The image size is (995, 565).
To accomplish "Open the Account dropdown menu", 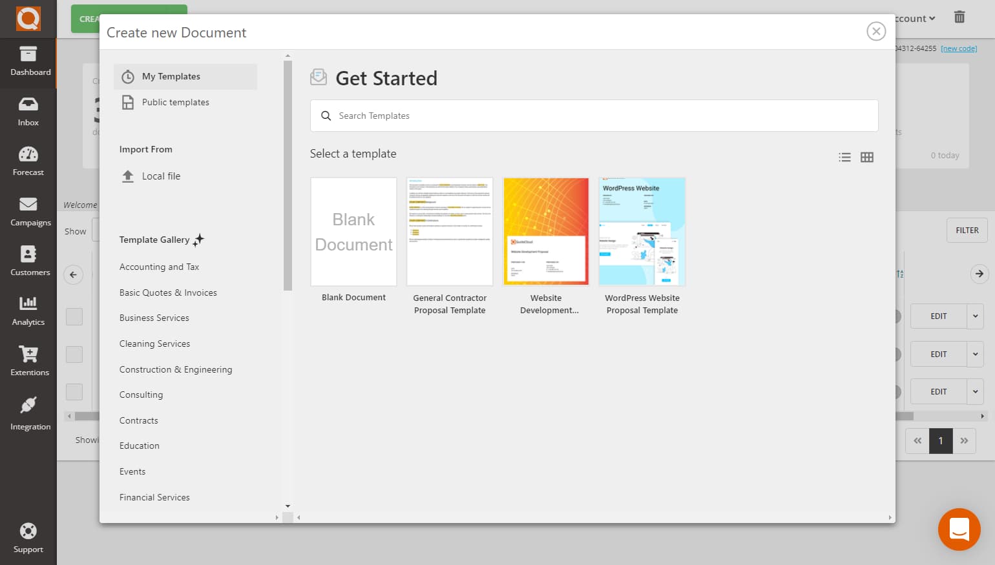I will point(915,19).
